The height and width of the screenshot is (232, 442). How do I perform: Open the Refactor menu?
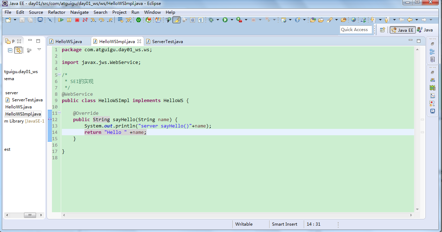click(57, 12)
